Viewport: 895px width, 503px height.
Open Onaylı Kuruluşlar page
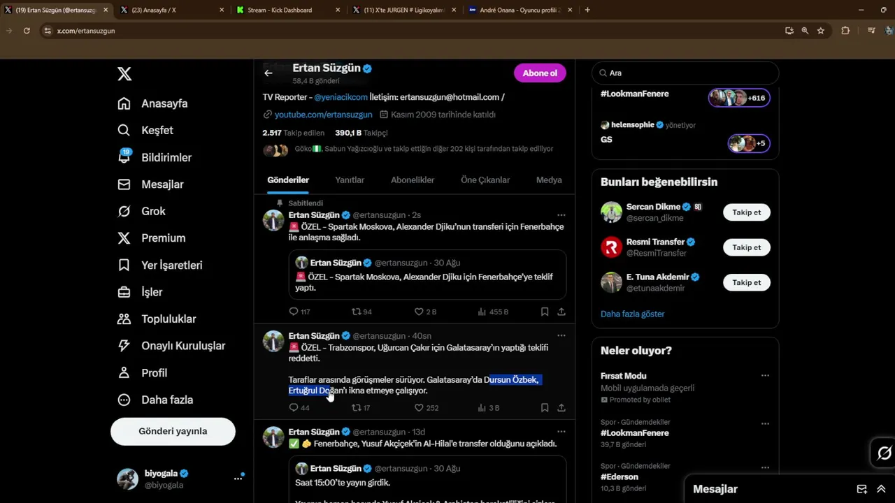click(x=171, y=346)
